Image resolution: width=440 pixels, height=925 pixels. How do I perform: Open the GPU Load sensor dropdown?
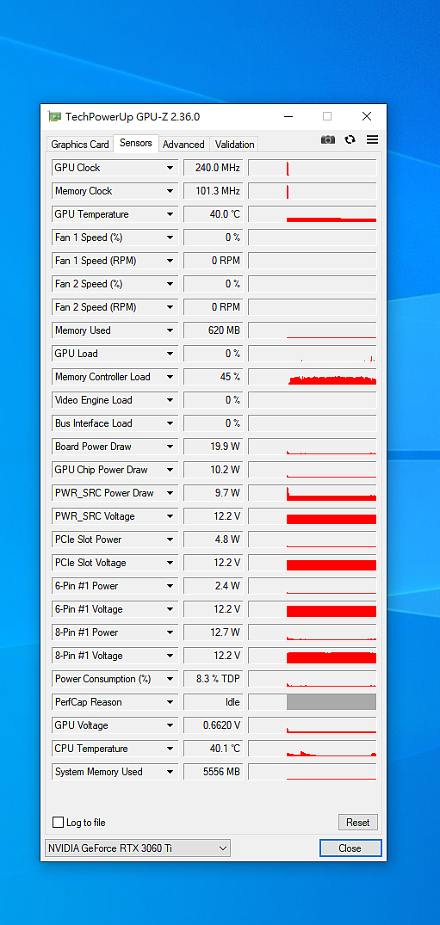click(x=170, y=354)
